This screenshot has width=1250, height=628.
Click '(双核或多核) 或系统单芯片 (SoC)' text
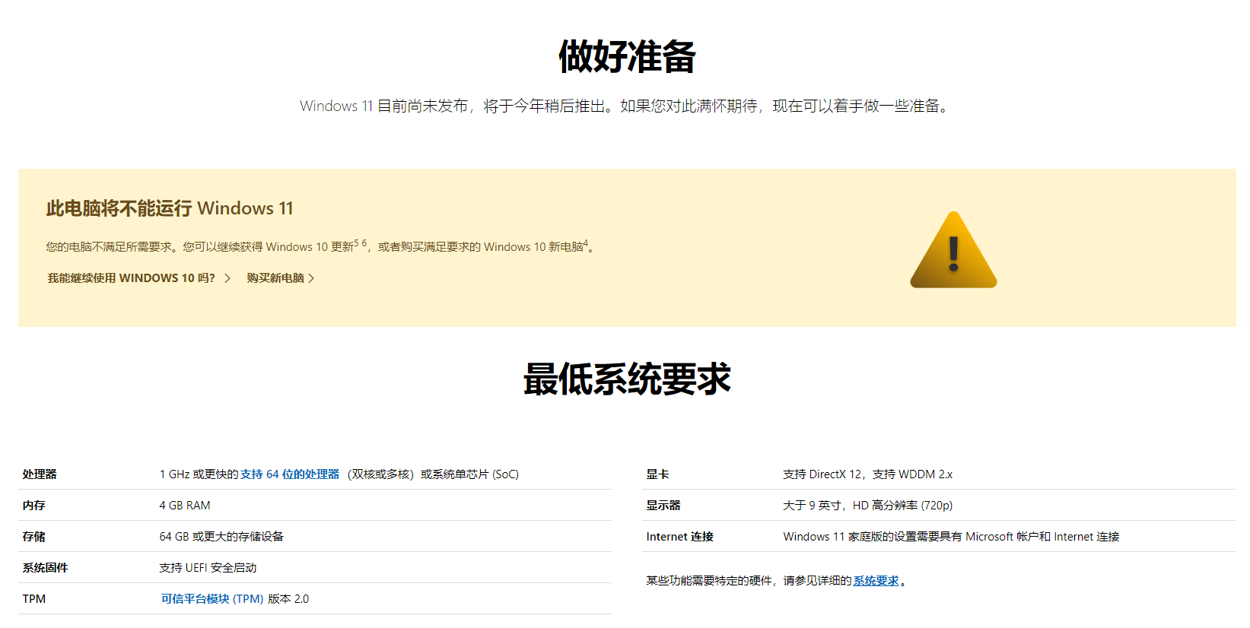tap(433, 474)
